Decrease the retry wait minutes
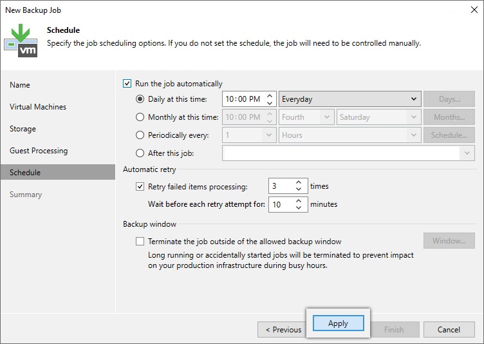 [299, 207]
